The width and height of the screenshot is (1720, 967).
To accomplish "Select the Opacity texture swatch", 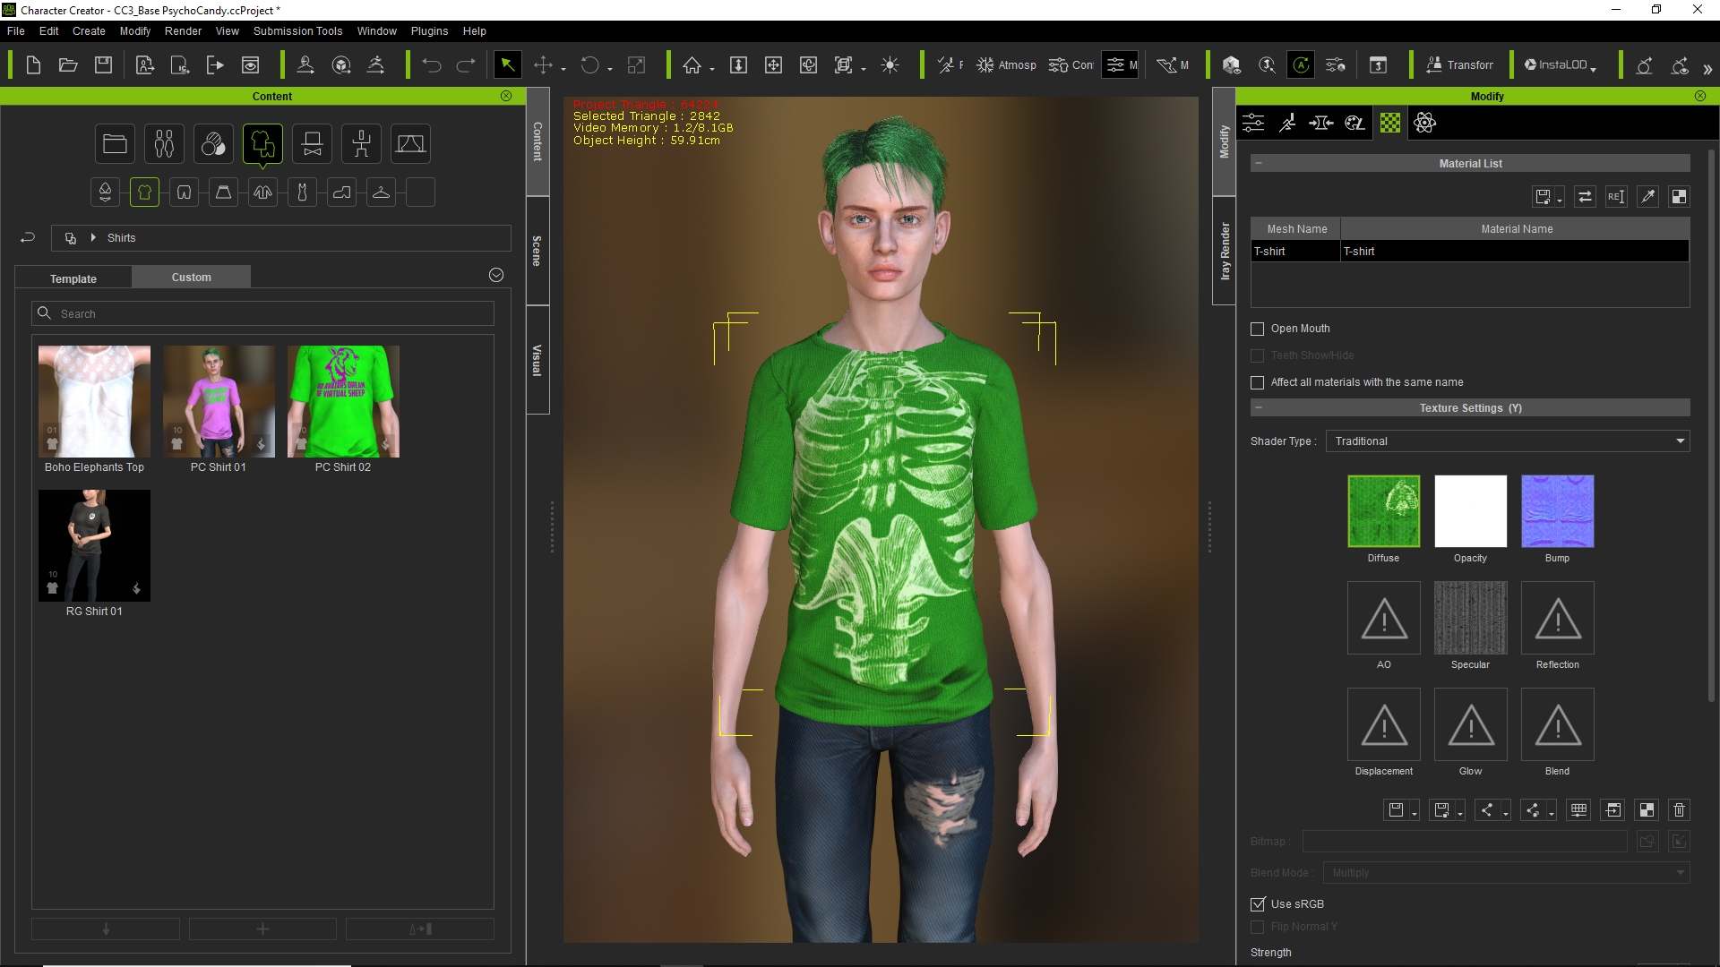I will pyautogui.click(x=1470, y=511).
